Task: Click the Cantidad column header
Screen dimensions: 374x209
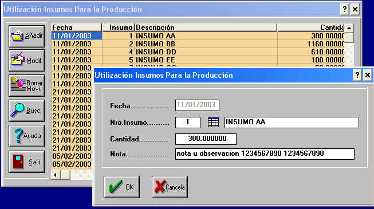Action: click(x=311, y=27)
